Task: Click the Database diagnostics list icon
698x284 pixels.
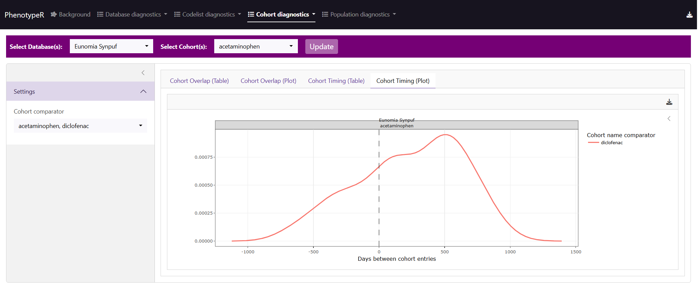Action: (100, 14)
